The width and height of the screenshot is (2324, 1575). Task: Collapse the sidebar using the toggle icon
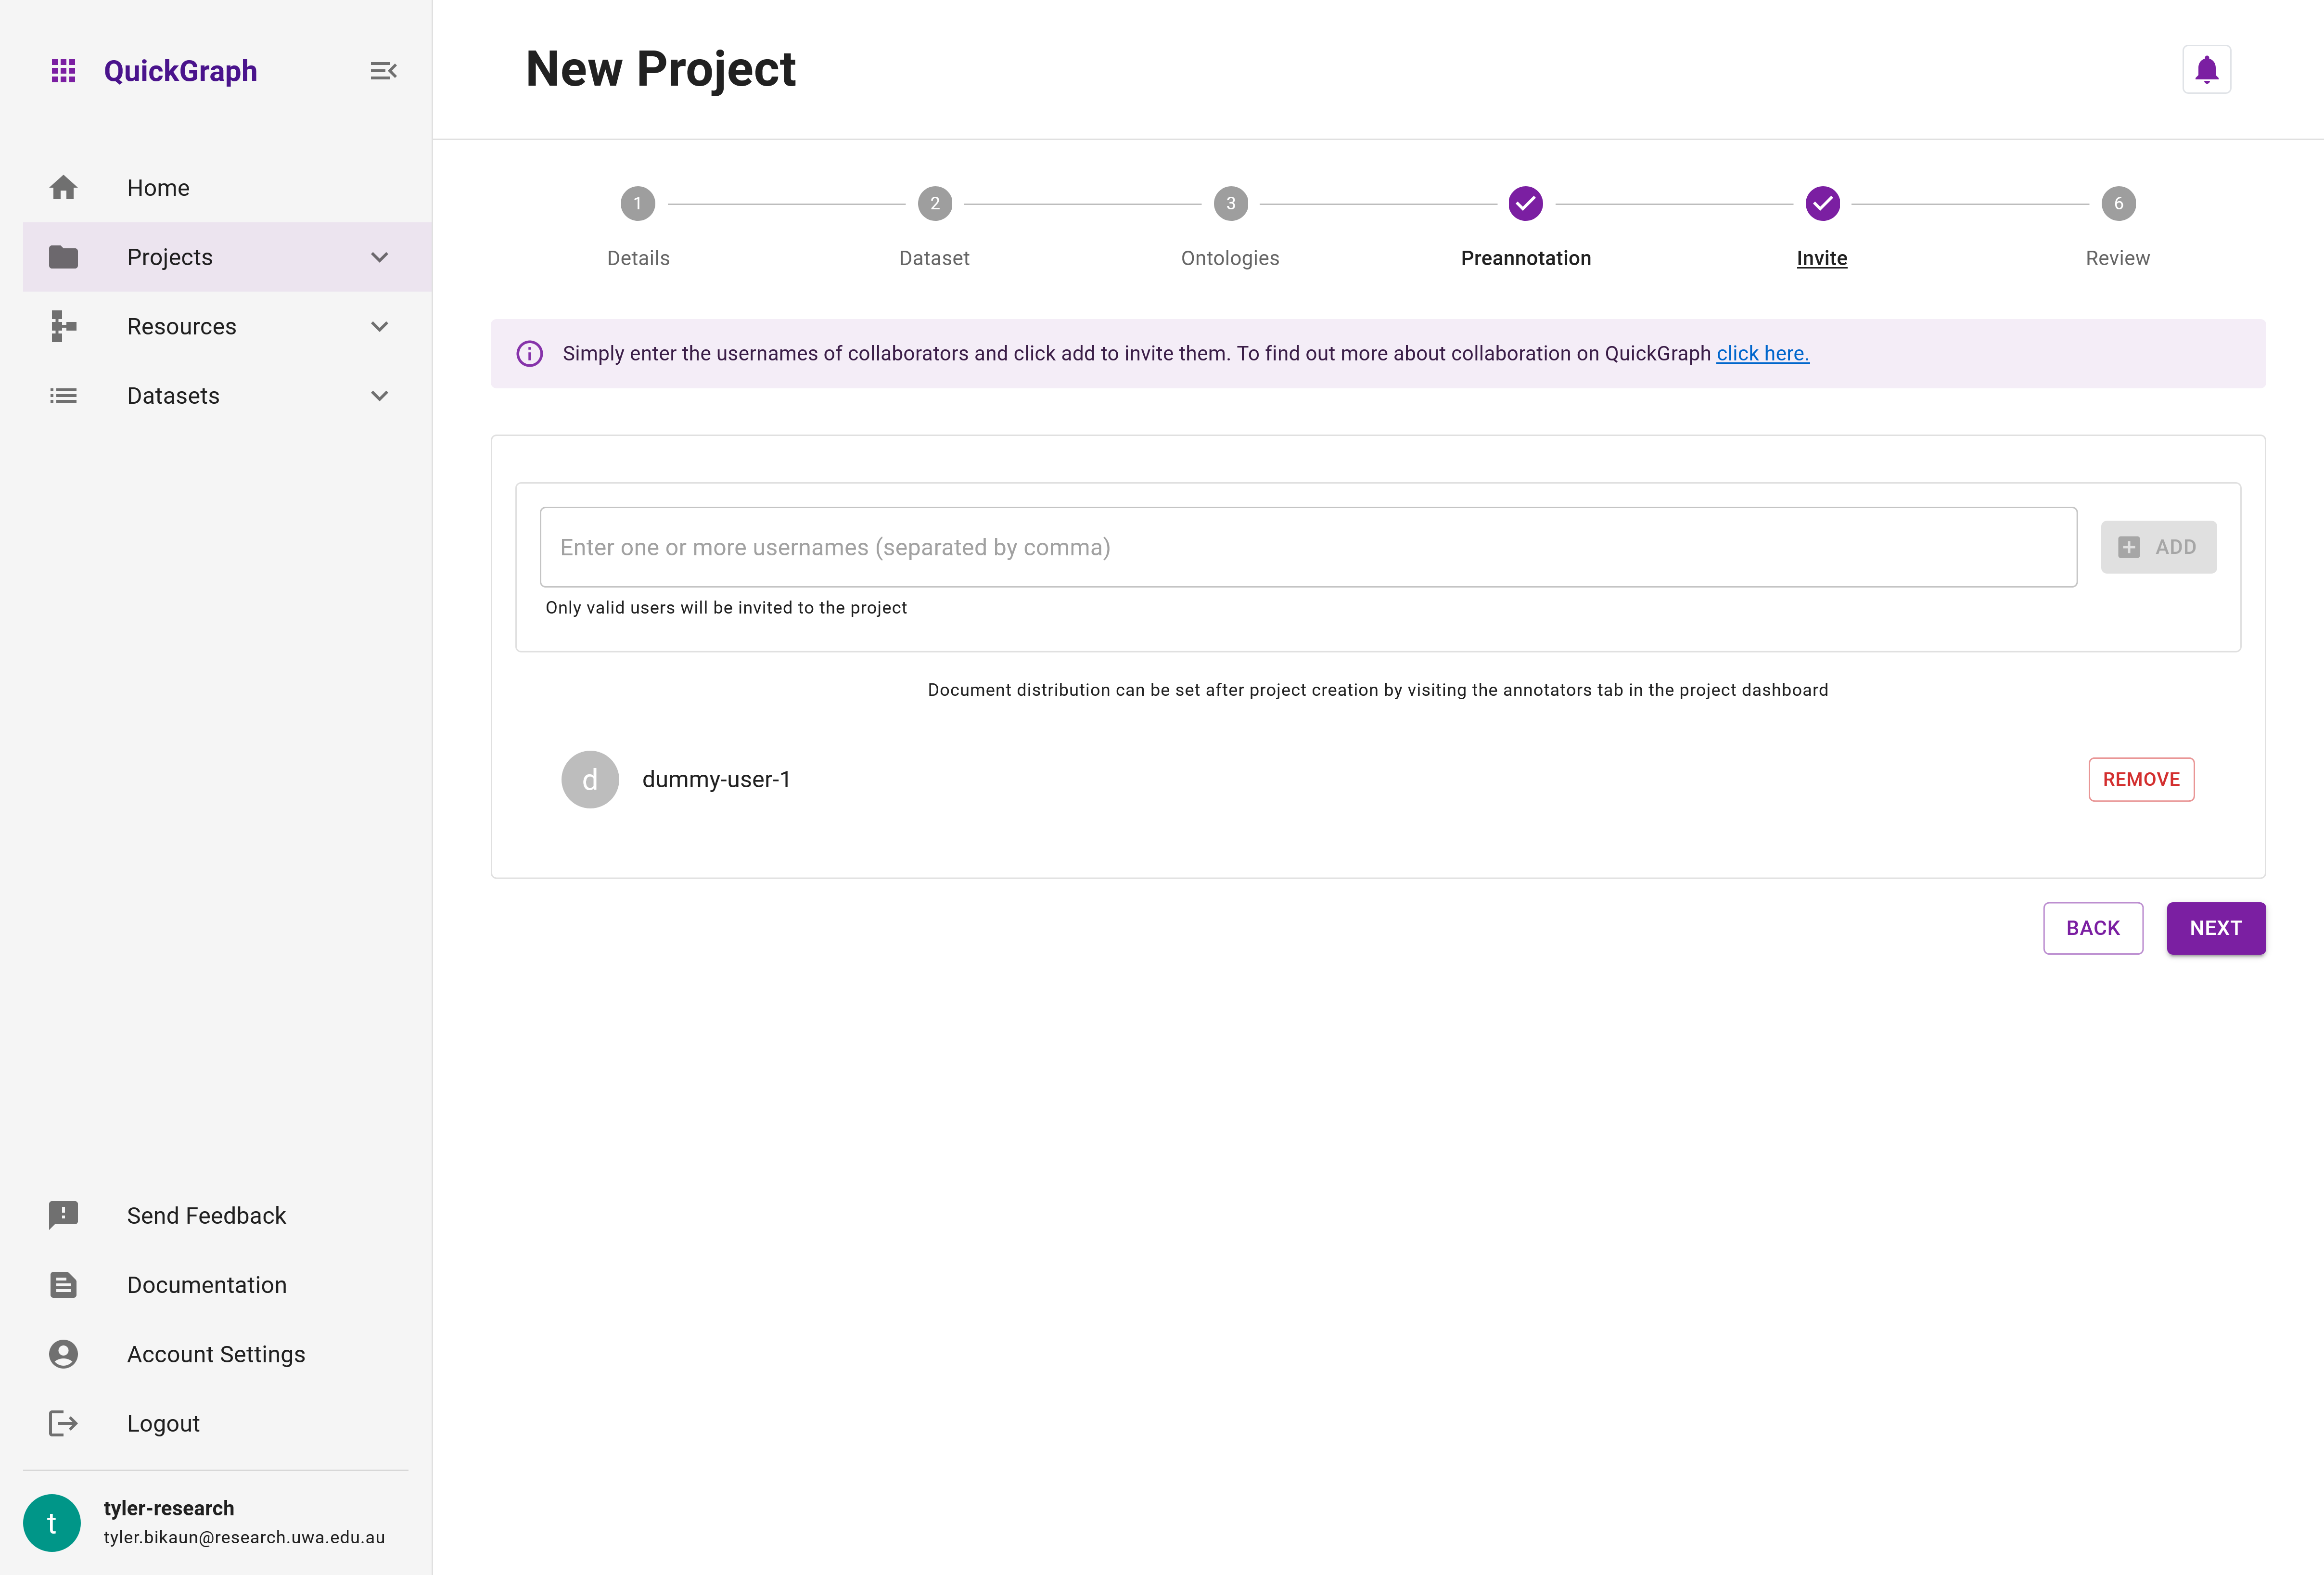381,70
